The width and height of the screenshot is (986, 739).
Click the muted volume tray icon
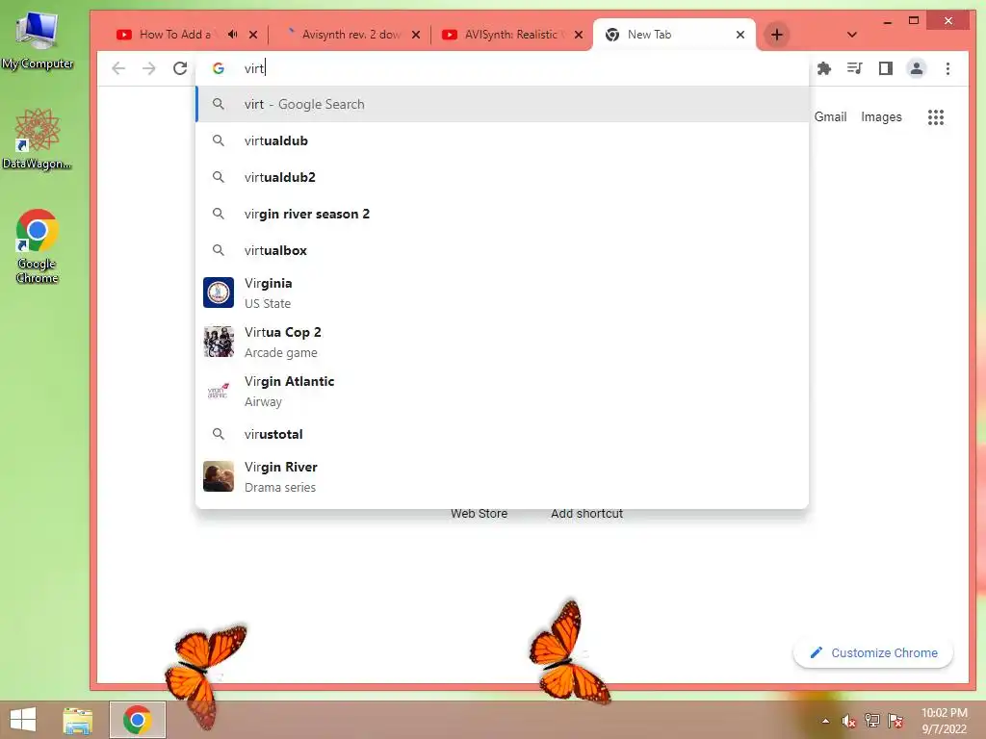click(848, 721)
